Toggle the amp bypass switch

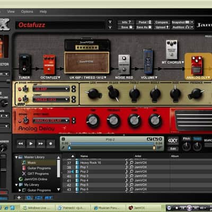click(25, 89)
